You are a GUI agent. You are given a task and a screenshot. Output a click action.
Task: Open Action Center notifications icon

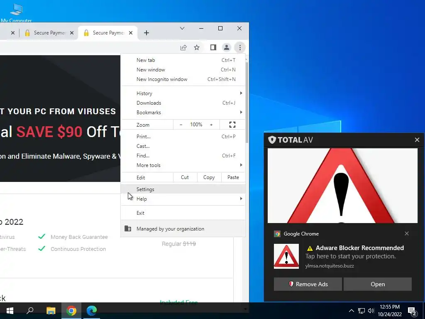click(412, 311)
